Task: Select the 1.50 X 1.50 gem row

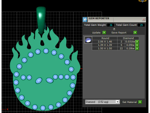Action: pos(114,49)
